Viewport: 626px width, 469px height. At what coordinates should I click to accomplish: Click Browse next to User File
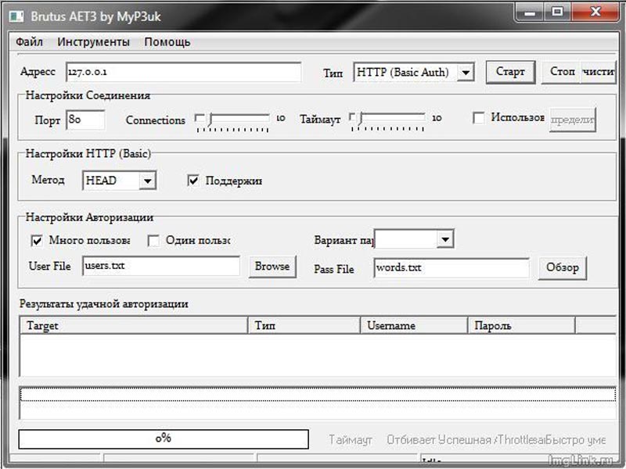(x=272, y=267)
